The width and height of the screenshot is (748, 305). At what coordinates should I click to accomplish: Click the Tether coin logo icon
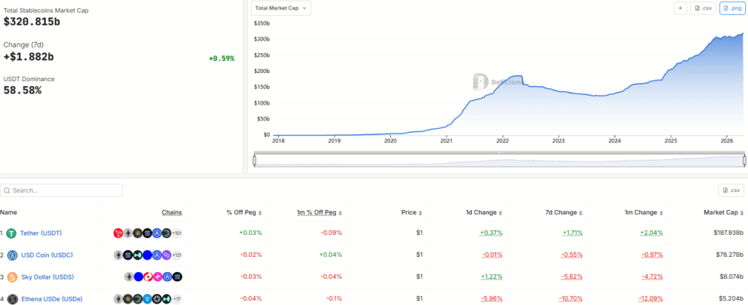click(12, 233)
